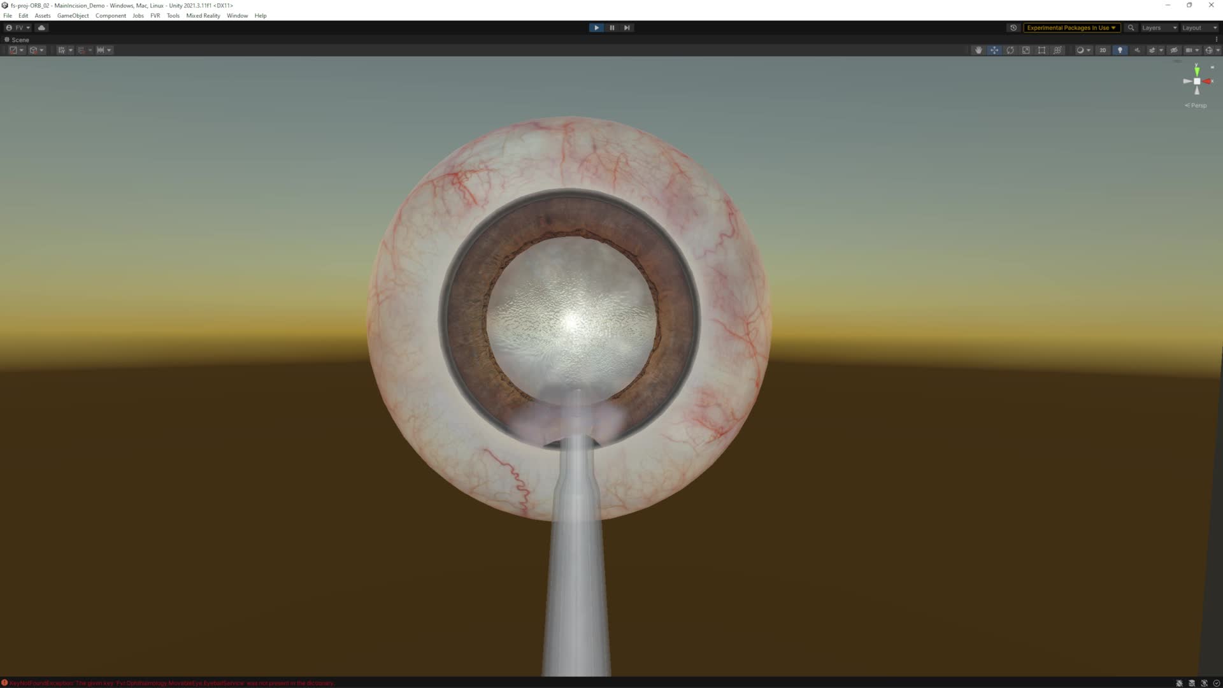Click the Persp projection label
Screen dimensions: 1223x688
pos(1198,106)
